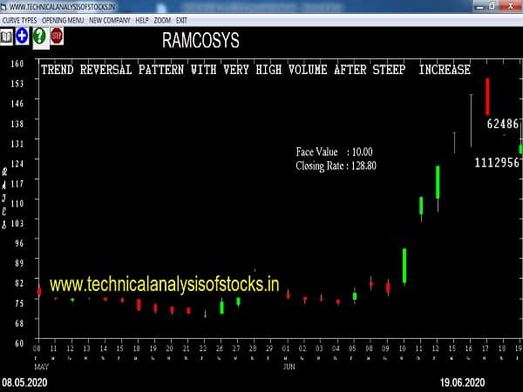Open help via green question mark icon
This screenshot has height=392, width=523.
tap(39, 36)
